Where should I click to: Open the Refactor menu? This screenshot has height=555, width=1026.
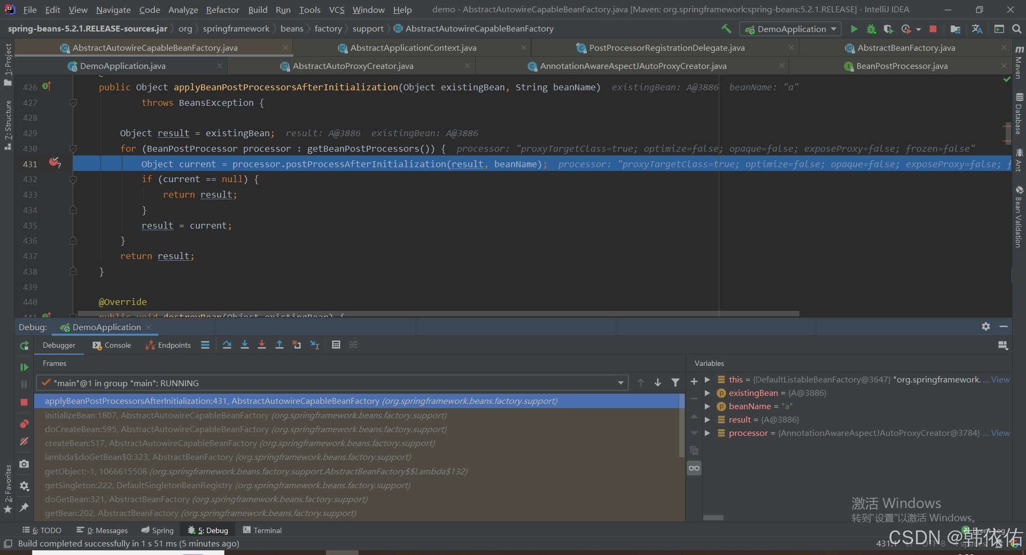pos(222,10)
